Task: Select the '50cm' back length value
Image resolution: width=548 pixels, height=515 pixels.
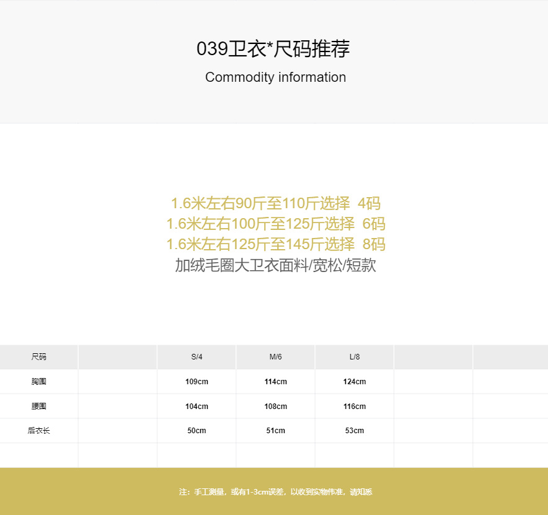Action: (x=197, y=431)
